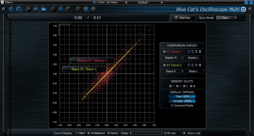Viewport: 254px width, 136px height.
Task: Toggle XY Curve 1 visibility checkbox
Action: coord(164,52)
